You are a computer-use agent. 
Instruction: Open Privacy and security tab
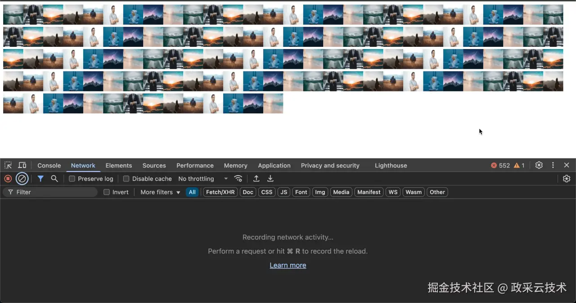pos(330,166)
